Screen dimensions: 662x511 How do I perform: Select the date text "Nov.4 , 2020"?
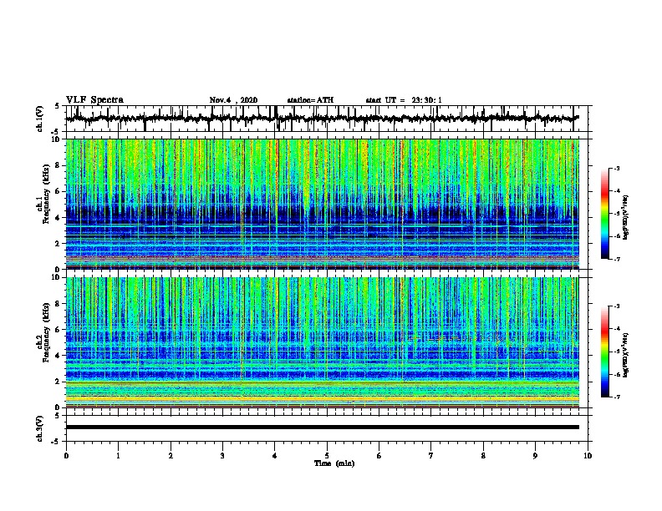click(x=233, y=100)
